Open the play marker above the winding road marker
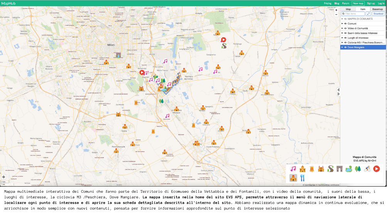 223,40
